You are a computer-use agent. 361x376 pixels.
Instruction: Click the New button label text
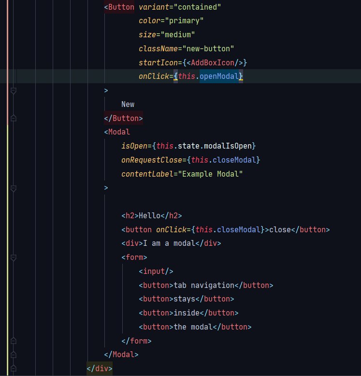(x=128, y=105)
